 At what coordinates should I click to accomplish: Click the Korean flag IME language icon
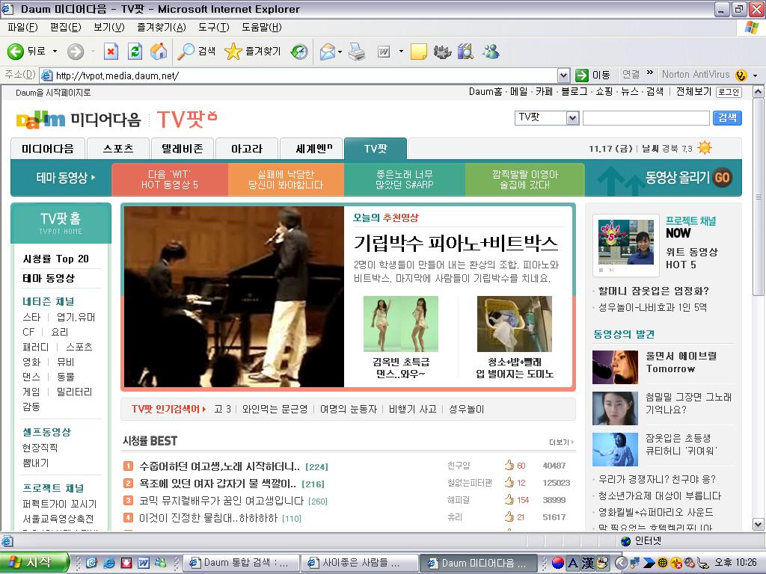[x=558, y=563]
